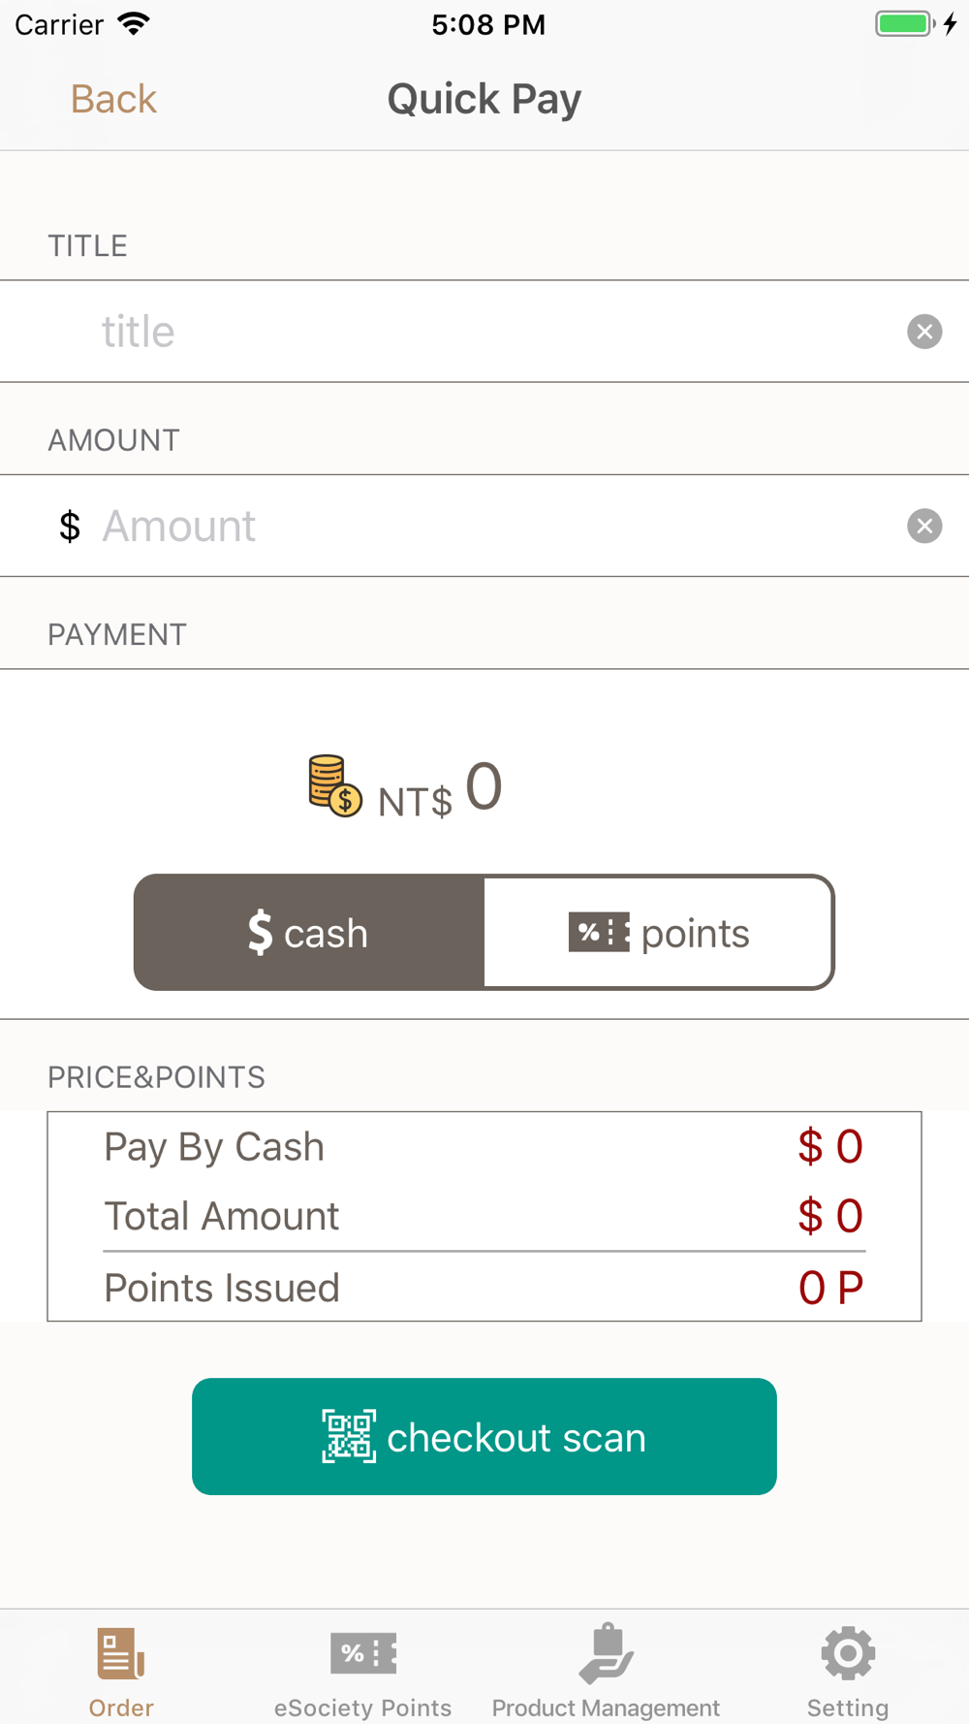
Task: Clear the title field with X icon
Action: (x=924, y=332)
